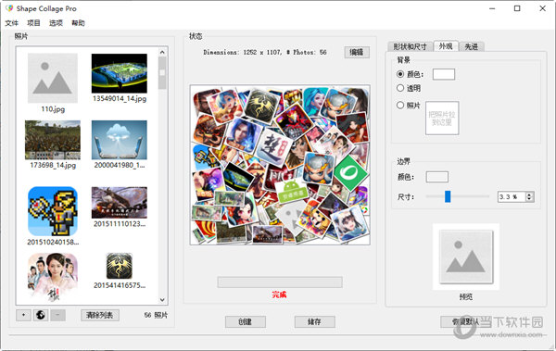Click the 创建 button
This screenshot has width=556, height=351.
pos(245,321)
